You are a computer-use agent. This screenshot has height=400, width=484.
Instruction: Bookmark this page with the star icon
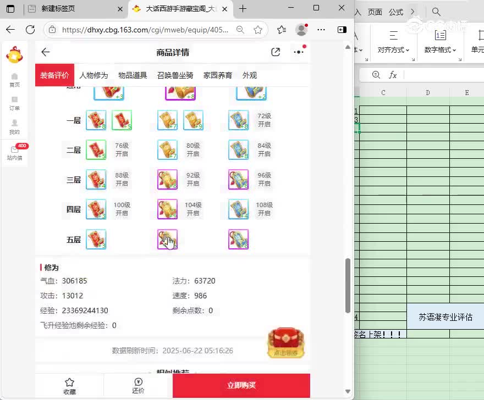tap(258, 30)
